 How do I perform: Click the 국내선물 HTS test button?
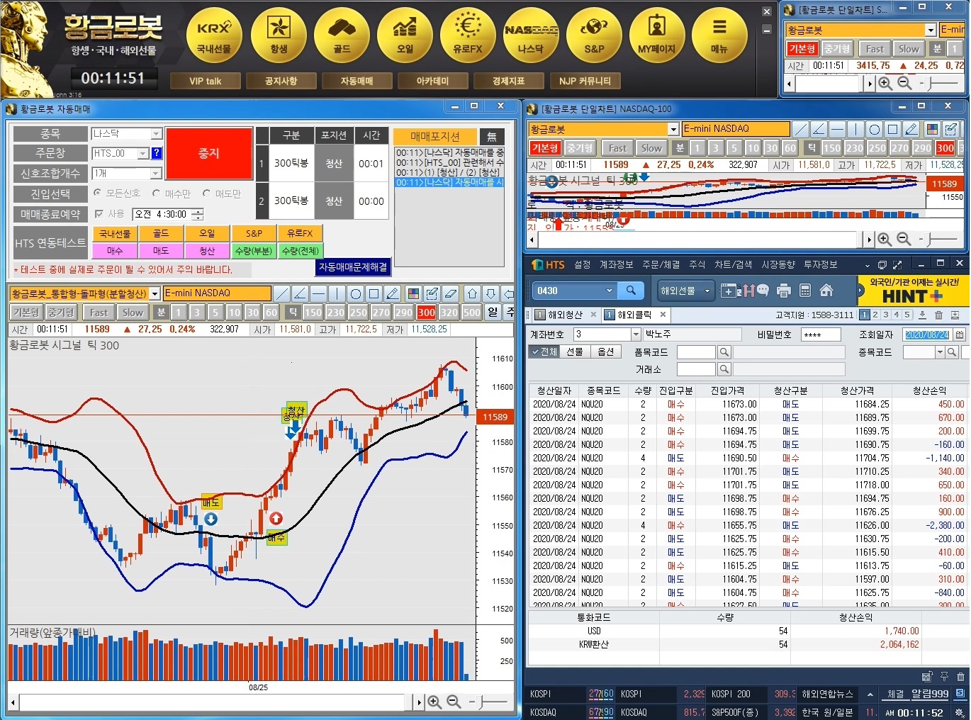pyautogui.click(x=115, y=233)
